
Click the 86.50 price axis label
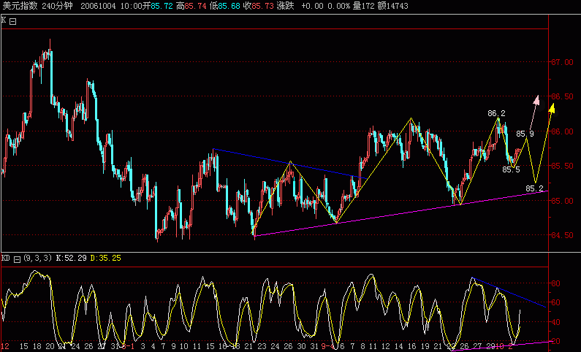[x=562, y=96]
